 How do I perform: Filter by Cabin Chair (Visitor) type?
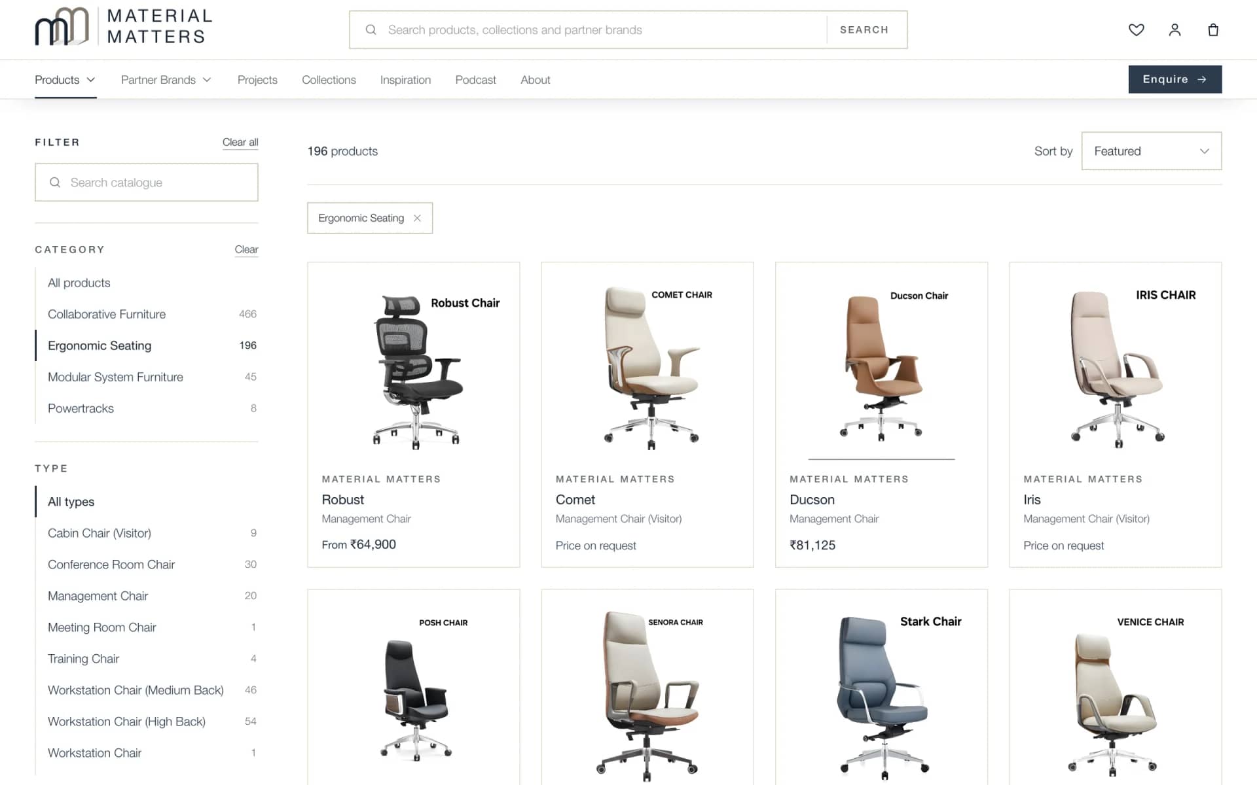(x=146, y=533)
